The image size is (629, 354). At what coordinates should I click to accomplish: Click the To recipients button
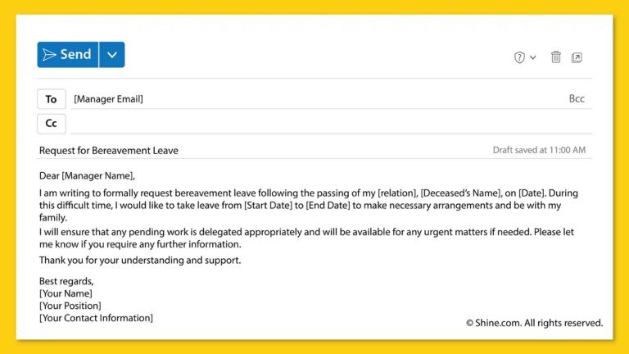[x=51, y=99]
